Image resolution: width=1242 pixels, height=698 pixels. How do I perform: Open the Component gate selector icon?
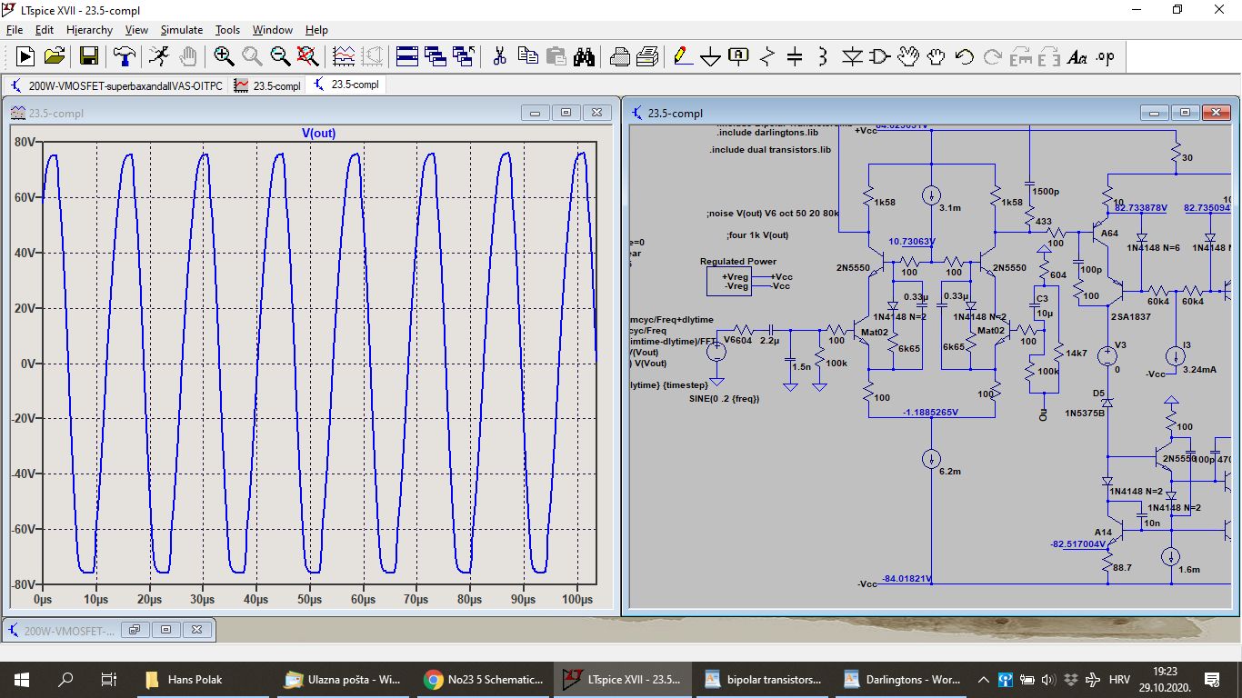click(x=879, y=56)
